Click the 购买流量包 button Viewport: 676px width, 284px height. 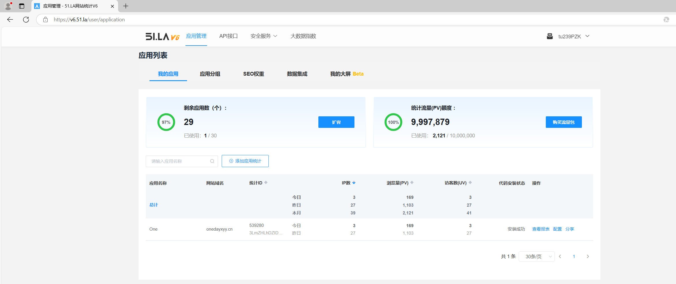click(564, 122)
